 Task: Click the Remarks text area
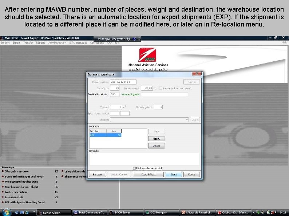(144, 159)
